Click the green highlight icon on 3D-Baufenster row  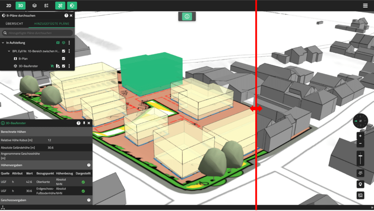click(52, 66)
